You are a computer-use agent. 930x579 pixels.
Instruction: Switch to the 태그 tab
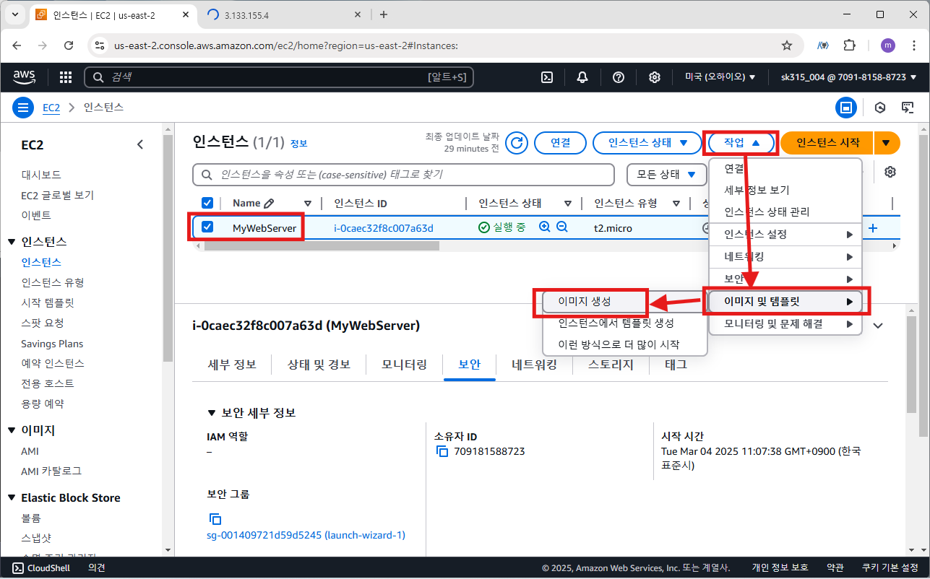[x=676, y=365]
